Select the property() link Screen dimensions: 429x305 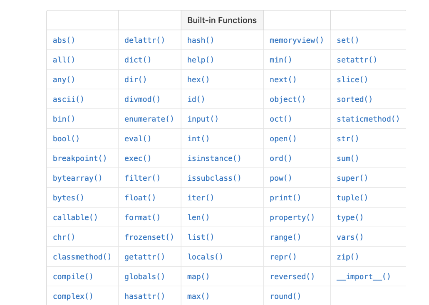292,218
